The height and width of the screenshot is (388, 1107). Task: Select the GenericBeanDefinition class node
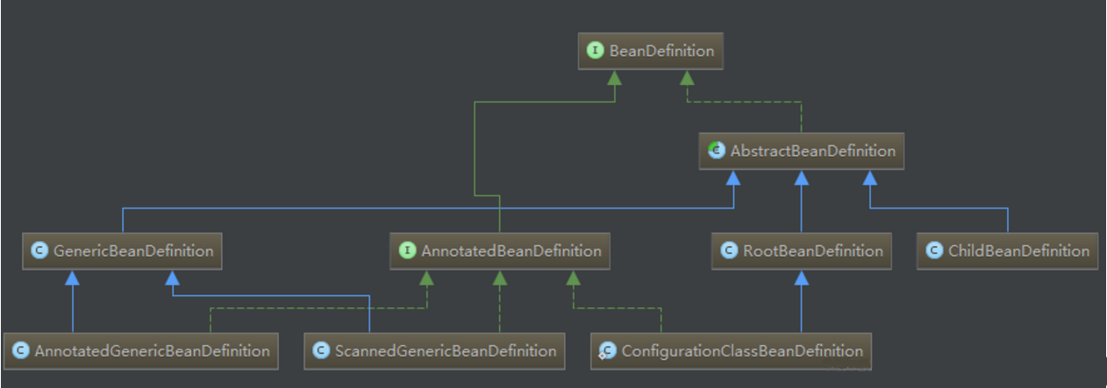[x=122, y=250]
